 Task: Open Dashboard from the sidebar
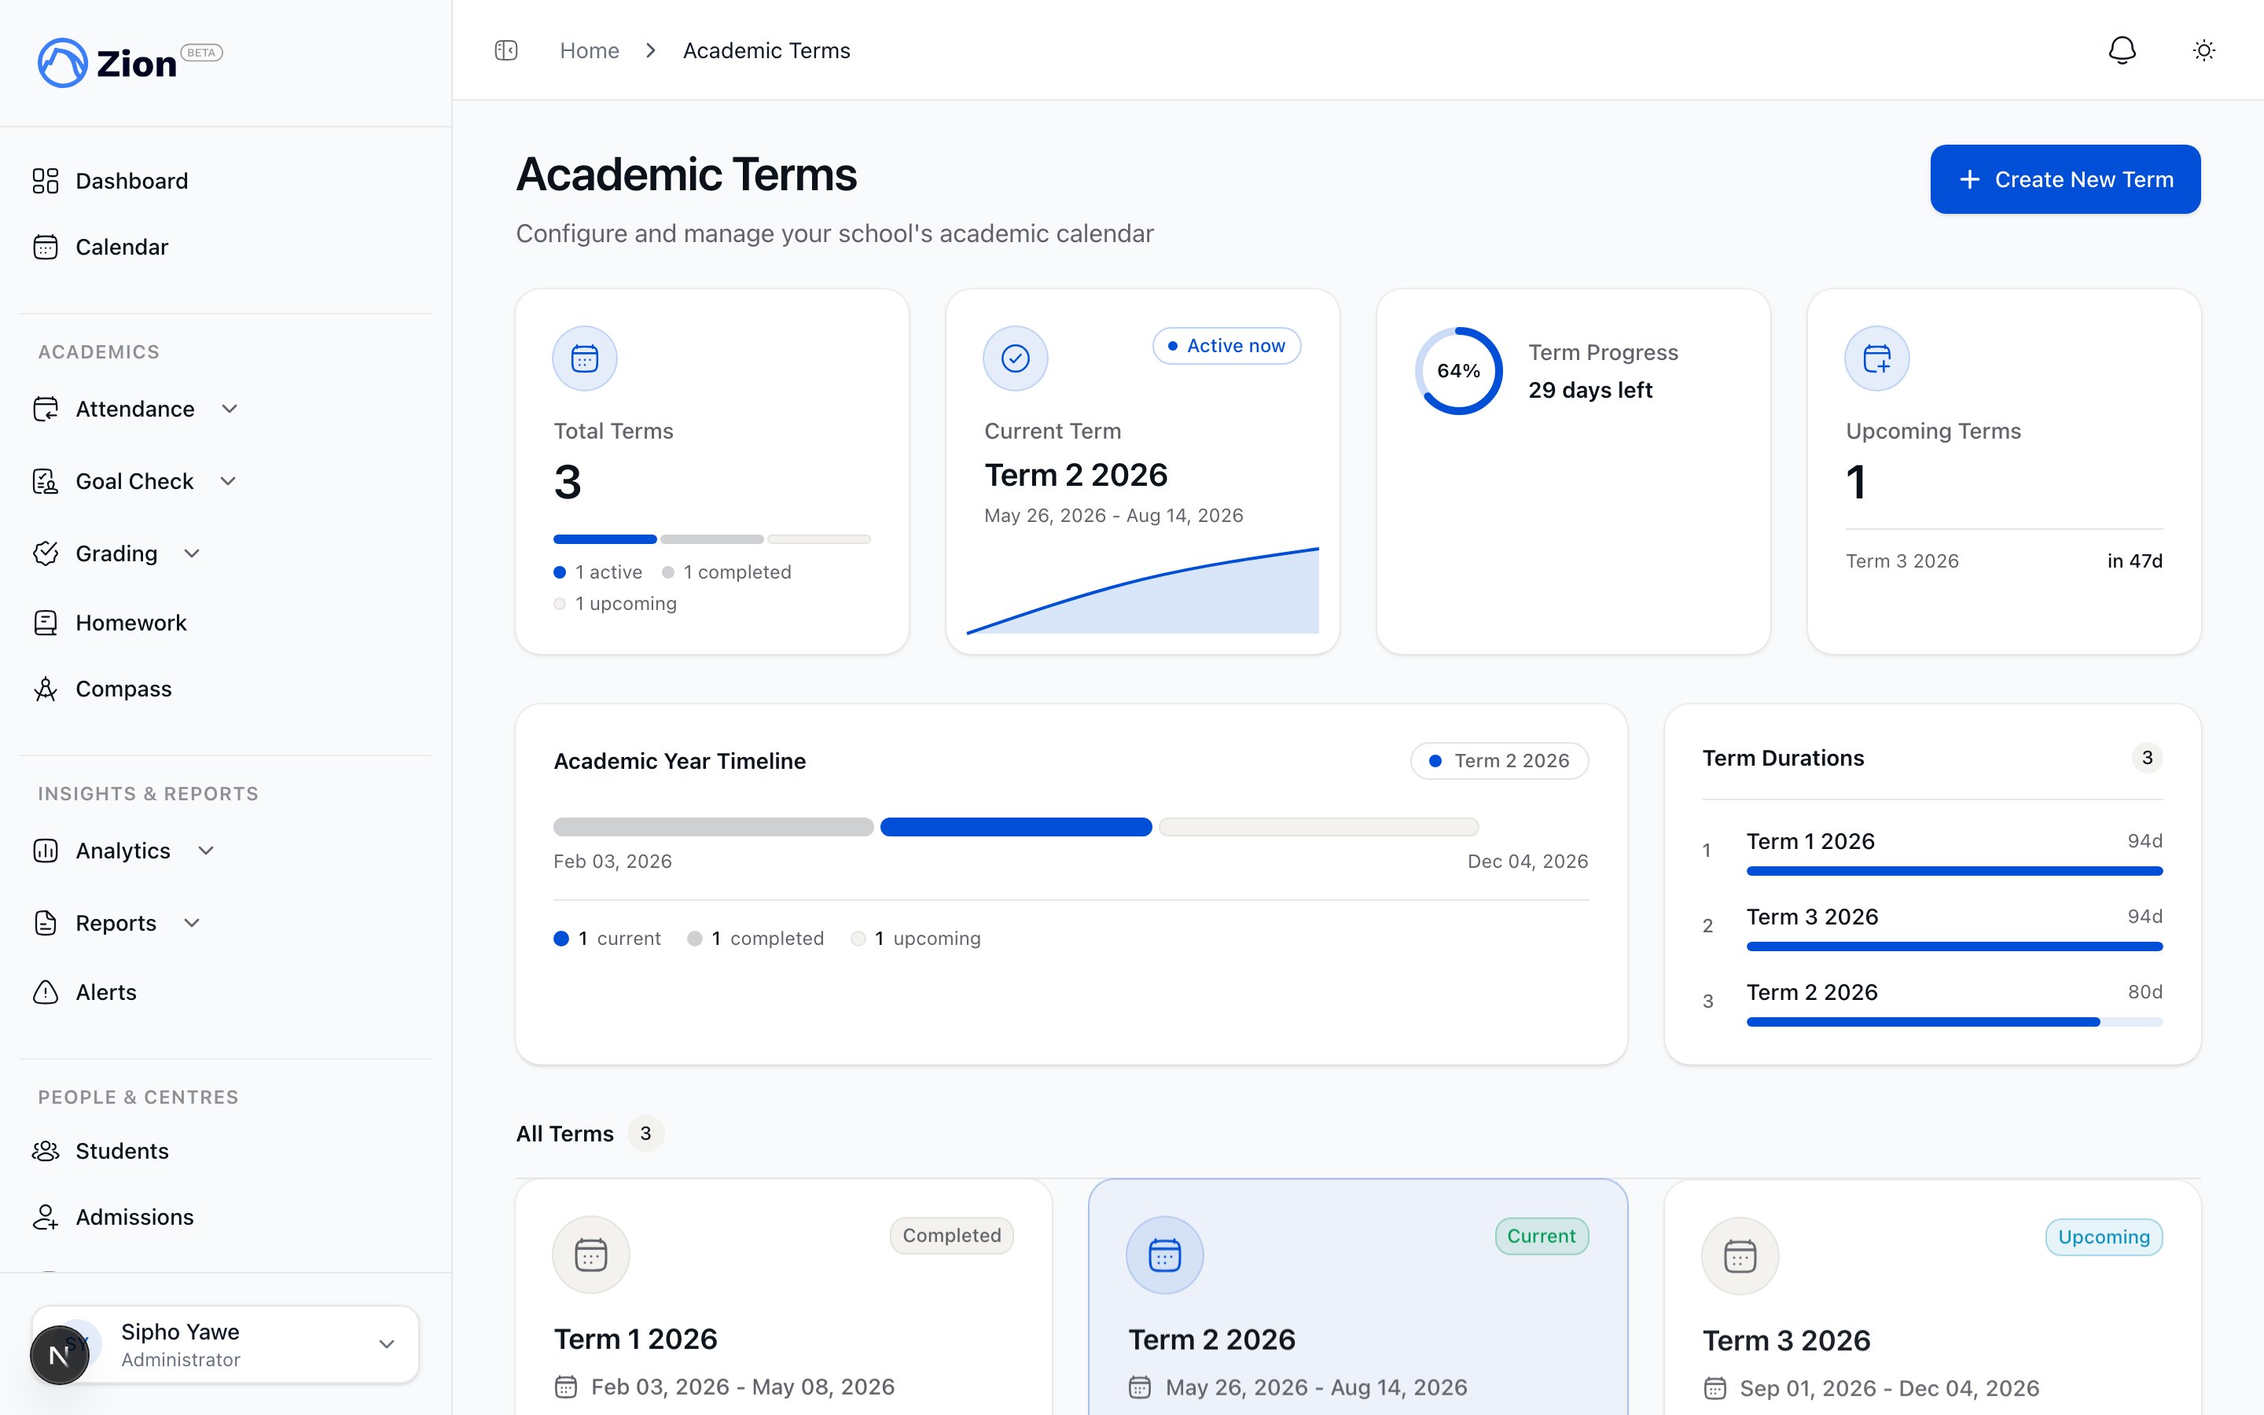(226, 181)
